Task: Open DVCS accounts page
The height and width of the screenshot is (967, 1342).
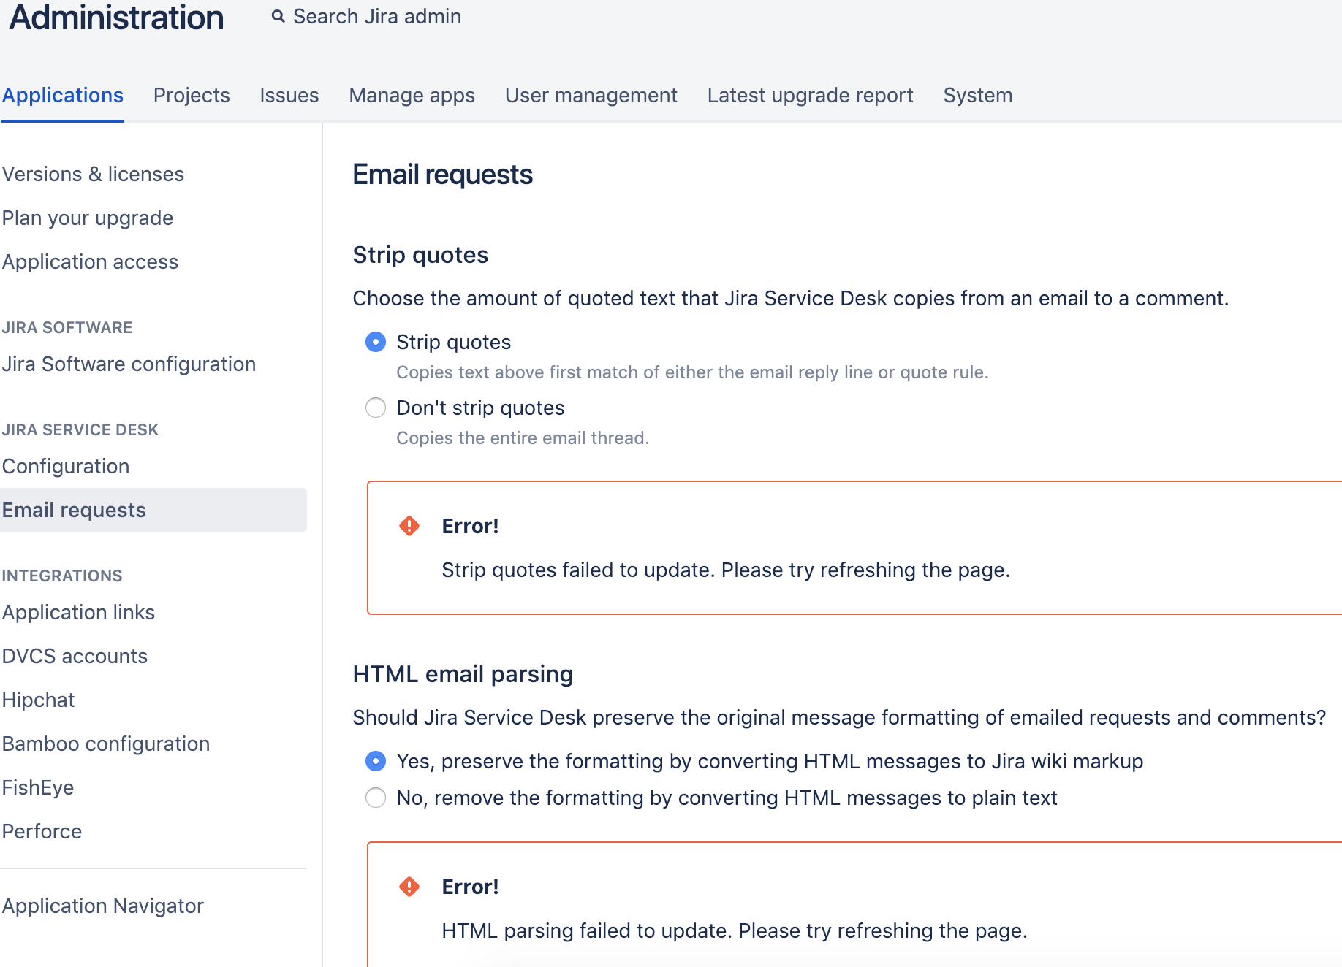Action: pos(75,656)
